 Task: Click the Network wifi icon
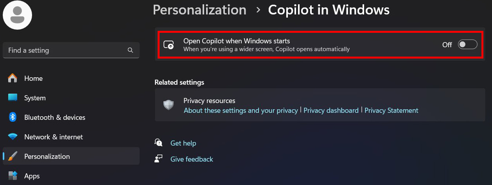coord(13,137)
